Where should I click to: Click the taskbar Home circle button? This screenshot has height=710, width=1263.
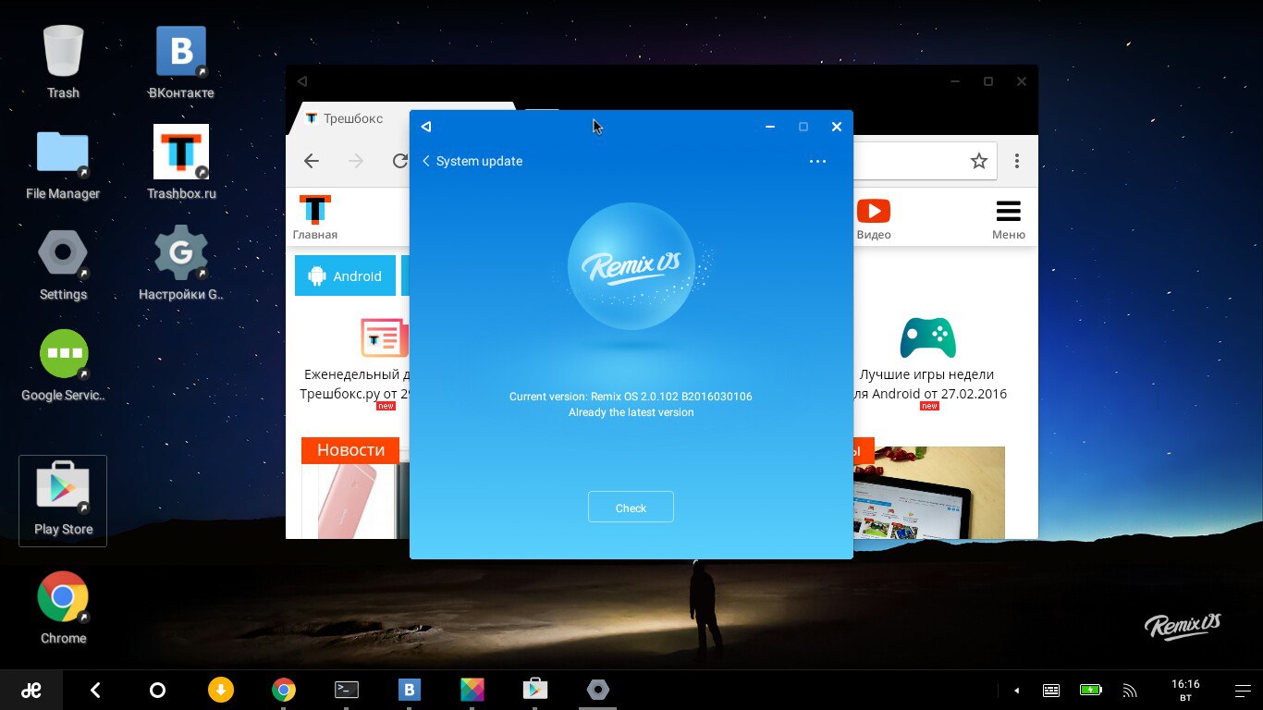(157, 690)
